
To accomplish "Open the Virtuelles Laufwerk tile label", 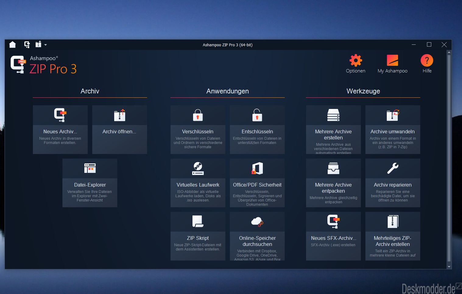I will 198,185.
